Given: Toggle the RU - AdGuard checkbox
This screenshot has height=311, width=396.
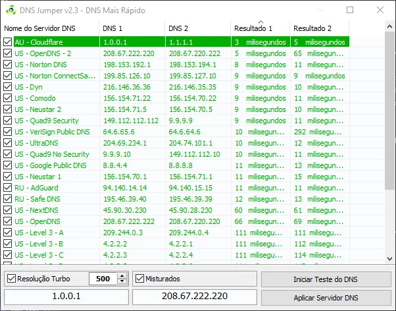Looking at the screenshot, I should (x=8, y=188).
